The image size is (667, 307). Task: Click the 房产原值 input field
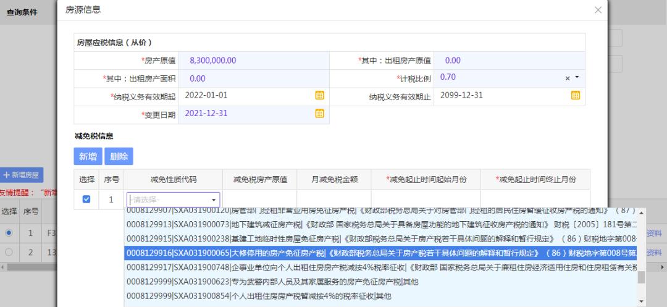253,60
